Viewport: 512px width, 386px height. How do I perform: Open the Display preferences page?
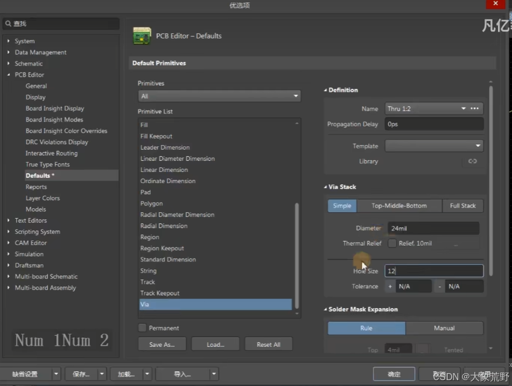coord(36,97)
